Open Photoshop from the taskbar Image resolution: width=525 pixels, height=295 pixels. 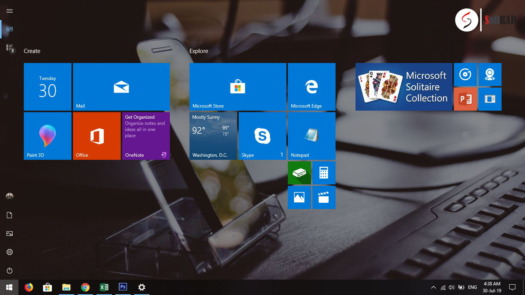coord(123,287)
